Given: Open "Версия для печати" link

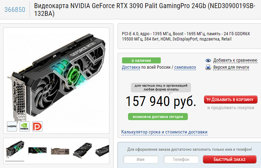Looking at the screenshot, I should pyautogui.click(x=231, y=67).
